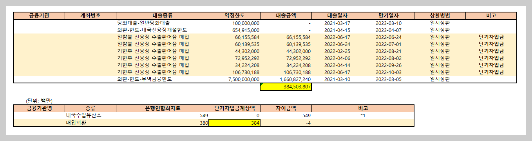Select the 만기일자 header cell
Screen dimensions: 532x141
(x=389, y=16)
